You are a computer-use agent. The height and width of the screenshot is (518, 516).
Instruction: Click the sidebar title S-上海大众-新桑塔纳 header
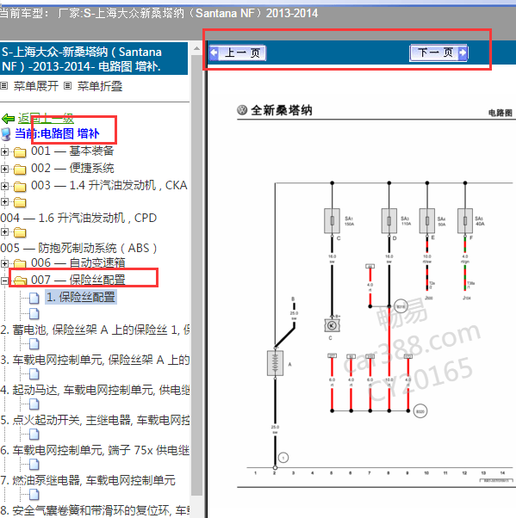[94, 59]
